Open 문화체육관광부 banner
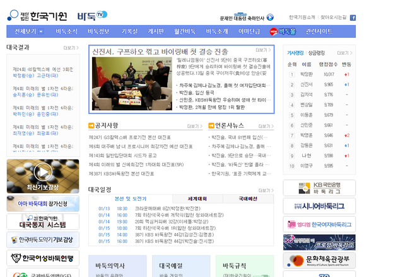Image resolution: width=410 pixels, height=277 pixels. (x=319, y=260)
